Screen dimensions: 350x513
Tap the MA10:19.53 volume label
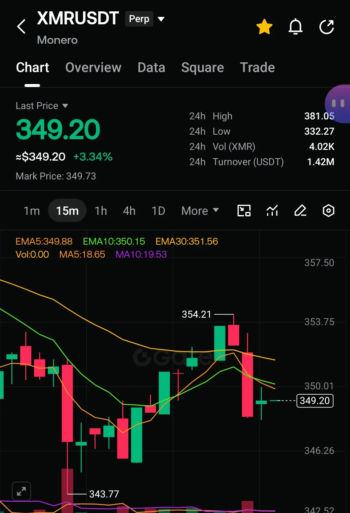(141, 254)
